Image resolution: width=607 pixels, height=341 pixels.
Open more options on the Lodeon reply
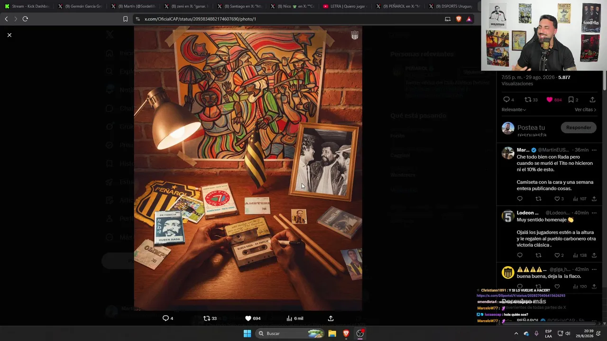[x=594, y=213]
